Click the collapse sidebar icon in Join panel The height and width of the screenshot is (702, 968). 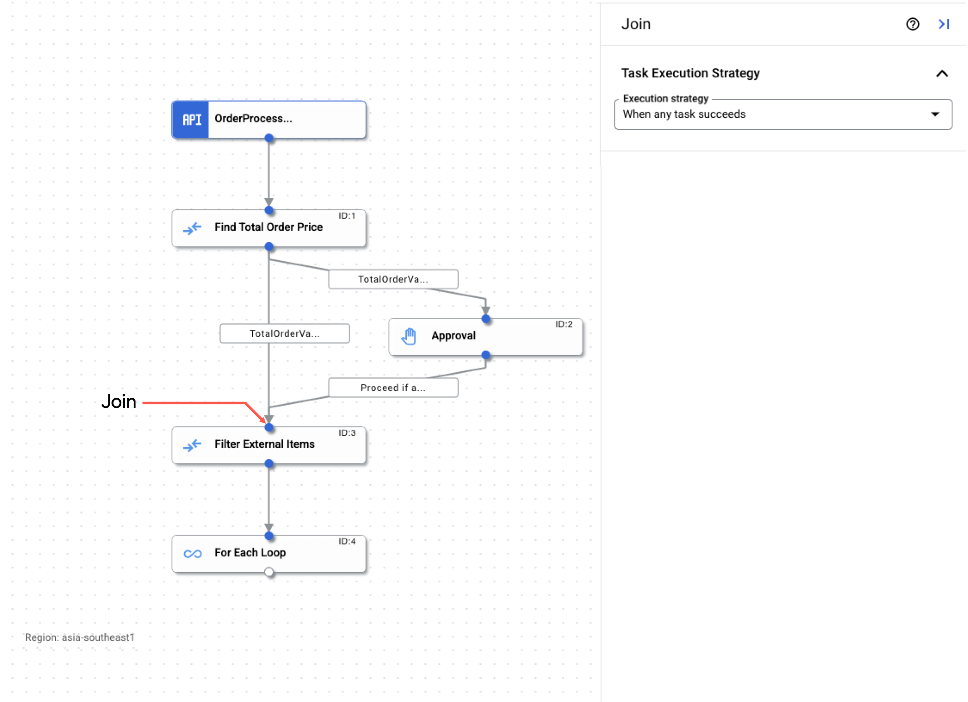pos(945,23)
